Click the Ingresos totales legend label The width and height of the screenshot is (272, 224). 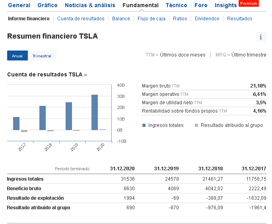166,125
